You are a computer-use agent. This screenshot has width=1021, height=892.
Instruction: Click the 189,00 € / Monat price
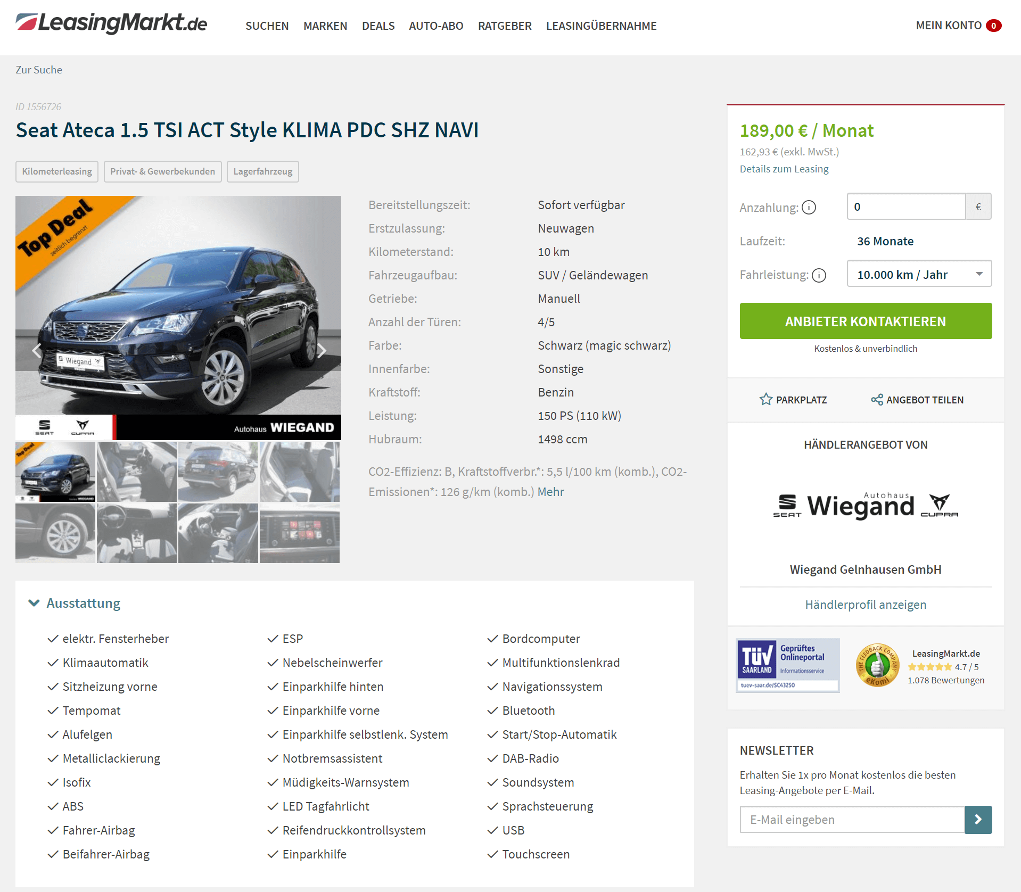click(806, 130)
